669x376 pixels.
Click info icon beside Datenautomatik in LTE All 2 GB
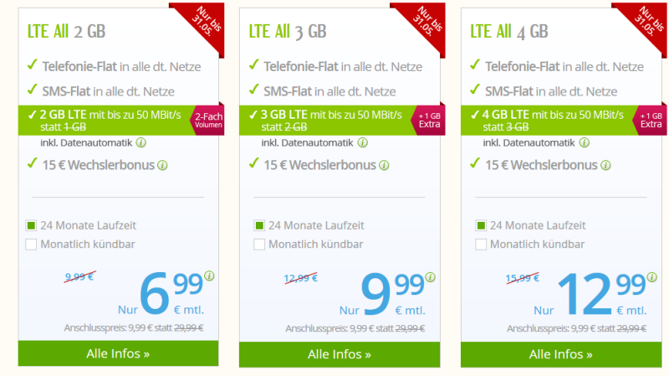pos(141,143)
